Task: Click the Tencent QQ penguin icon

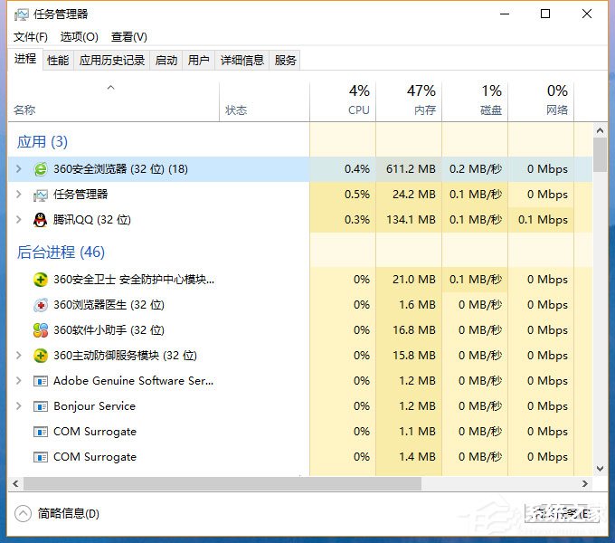Action: pos(41,220)
